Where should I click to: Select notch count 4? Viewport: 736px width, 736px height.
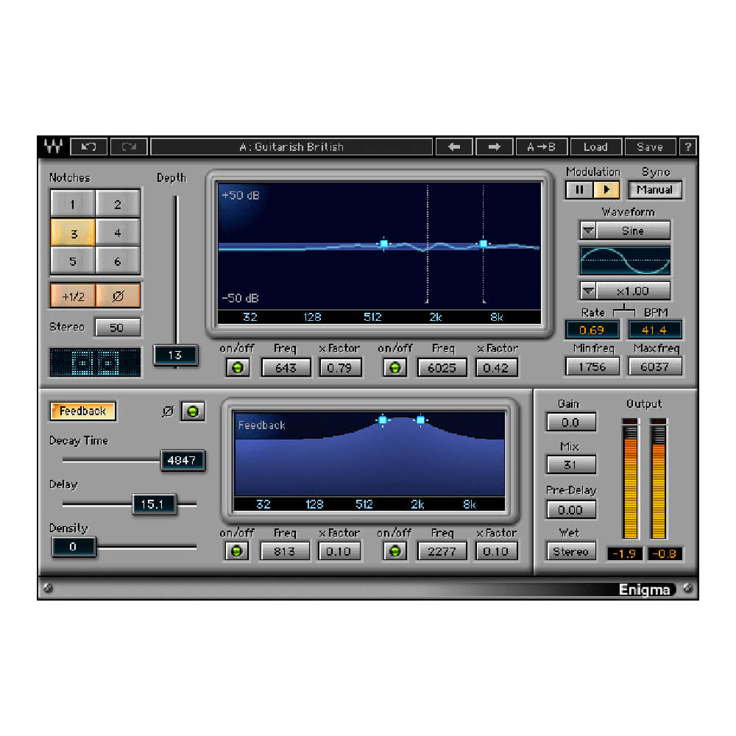(117, 233)
